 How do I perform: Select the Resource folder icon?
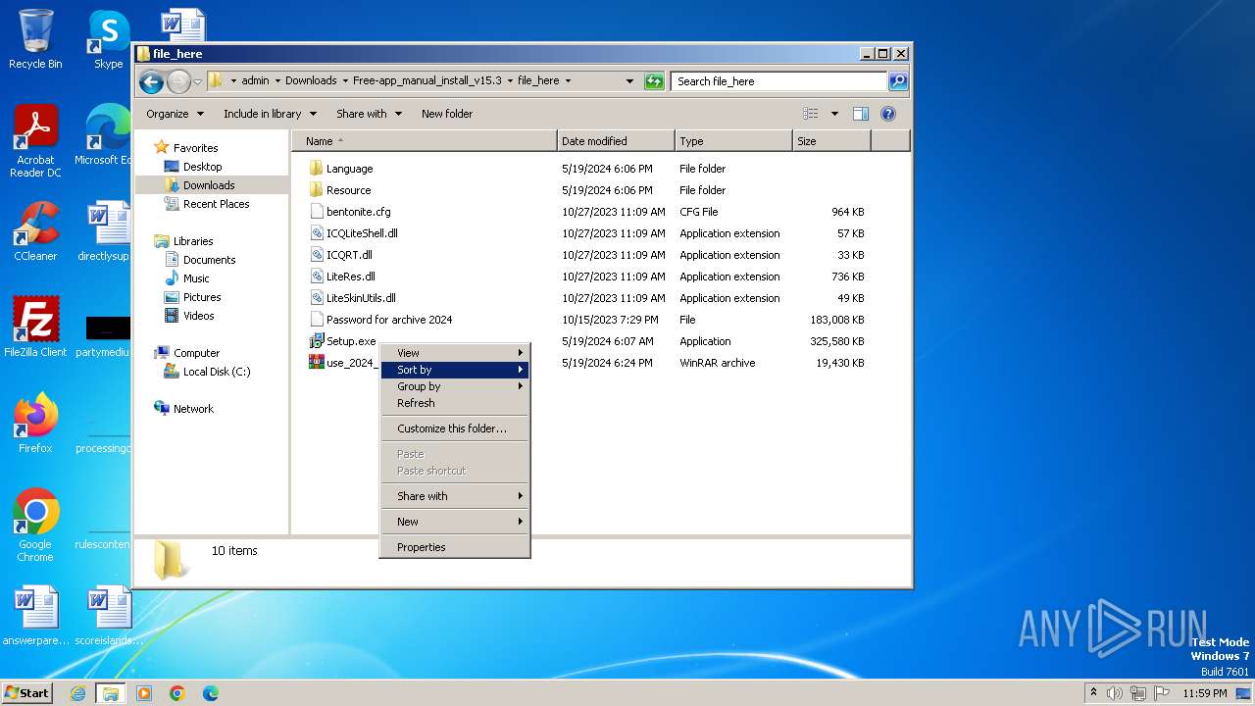[316, 190]
